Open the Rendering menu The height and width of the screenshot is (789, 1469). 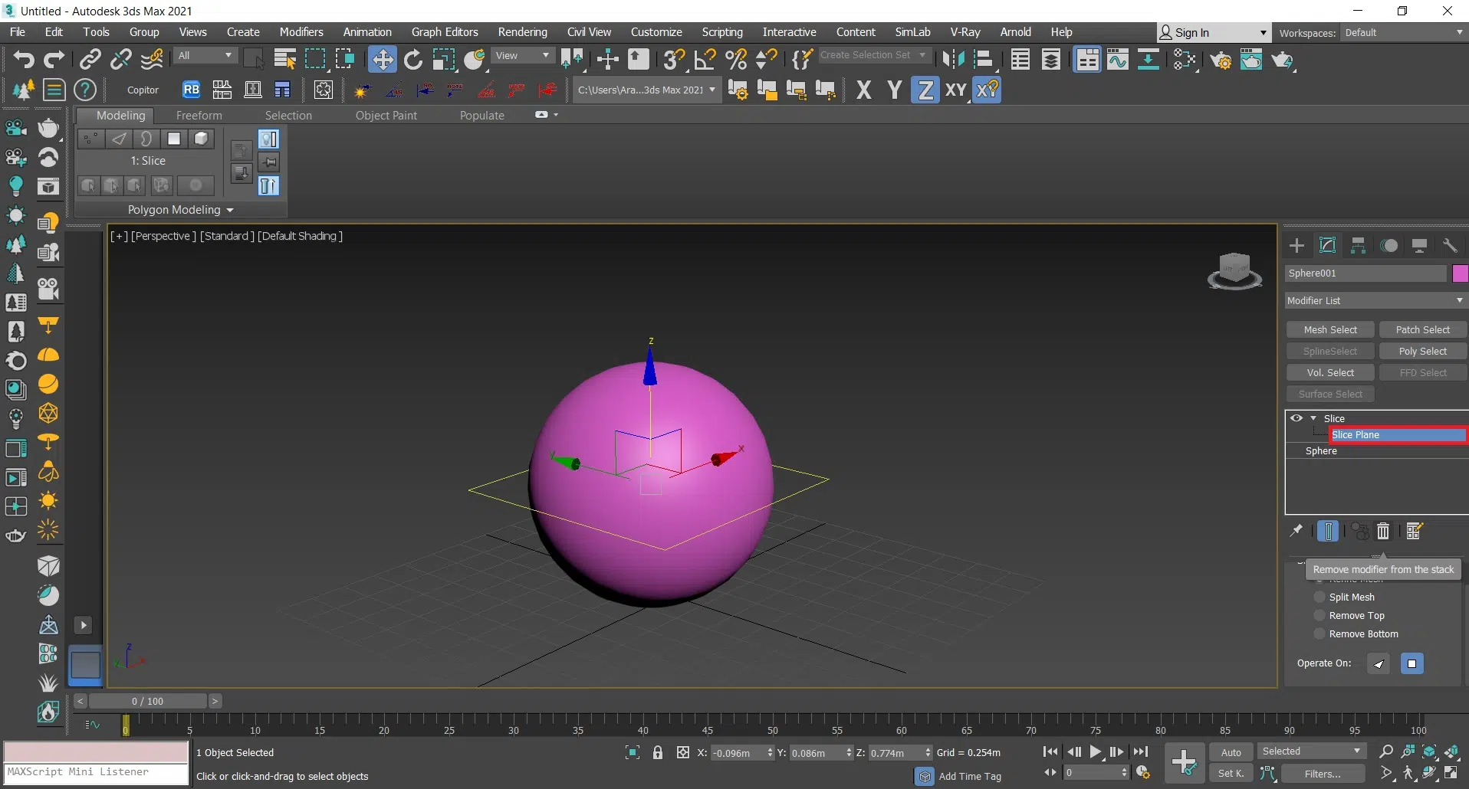click(522, 32)
